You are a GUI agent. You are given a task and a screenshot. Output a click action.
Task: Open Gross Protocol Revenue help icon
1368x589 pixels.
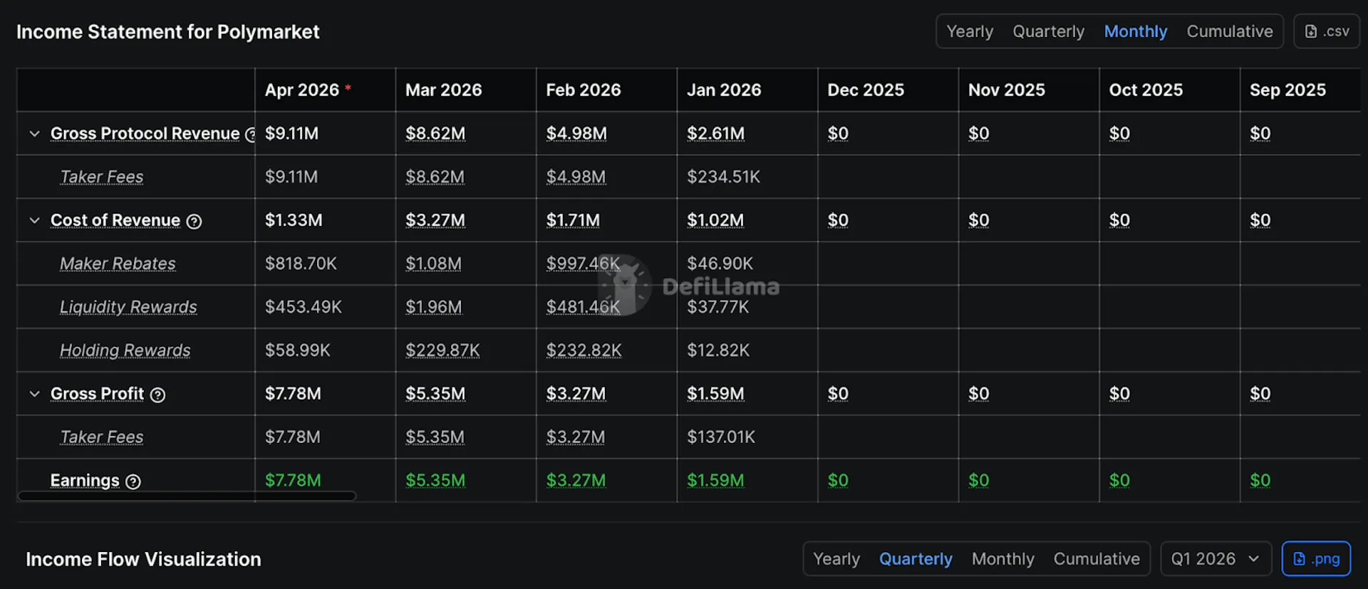coord(250,135)
